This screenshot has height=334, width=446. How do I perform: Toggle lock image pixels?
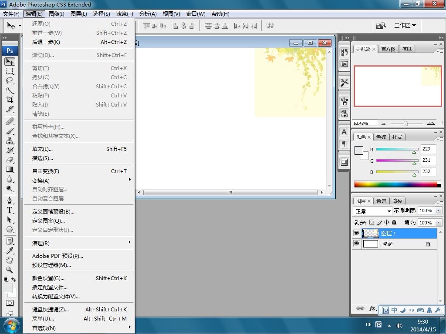click(x=379, y=222)
